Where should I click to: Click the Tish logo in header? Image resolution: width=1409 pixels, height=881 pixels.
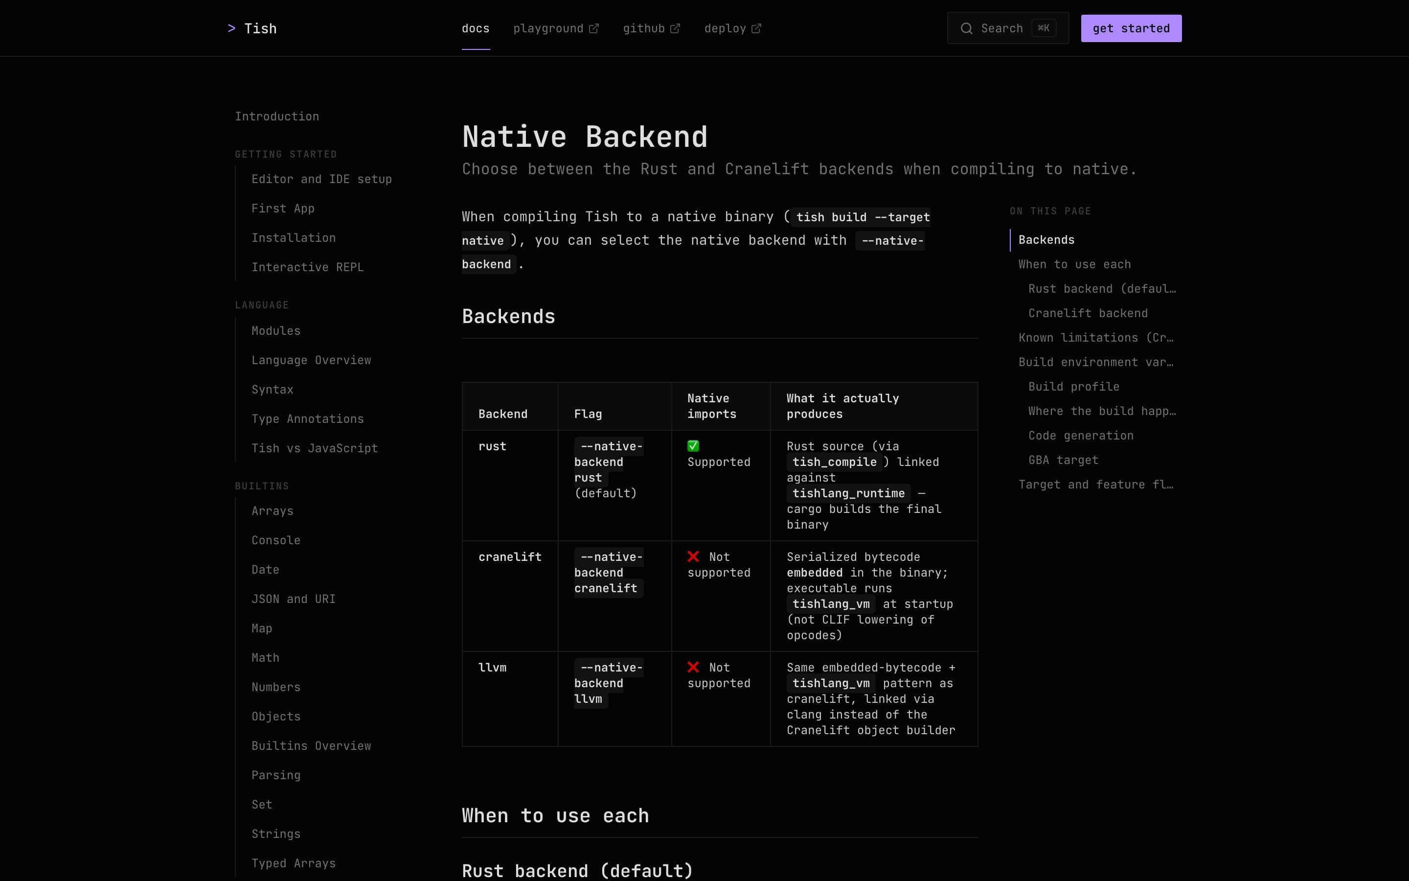(x=251, y=28)
